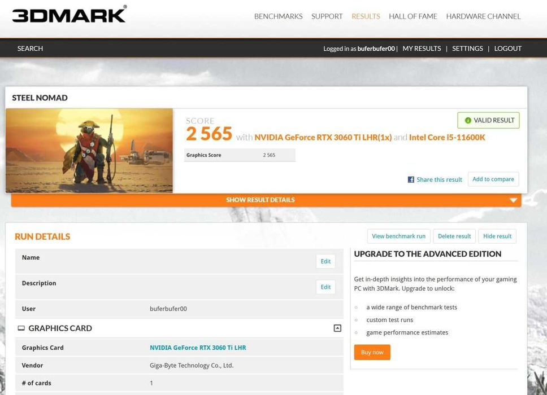Image resolution: width=547 pixels, height=395 pixels.
Task: Open NVIDIA GeForce RTX 3060 Ti LHR(1x) score link
Action: (323, 137)
